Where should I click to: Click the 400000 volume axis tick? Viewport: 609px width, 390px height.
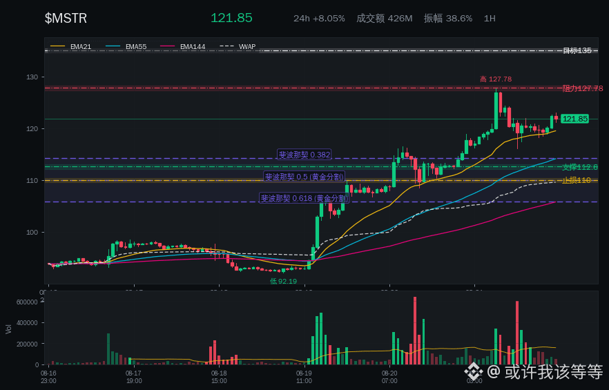click(27, 323)
